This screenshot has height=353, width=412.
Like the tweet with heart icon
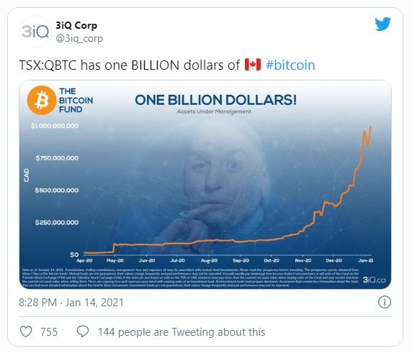pyautogui.click(x=26, y=331)
